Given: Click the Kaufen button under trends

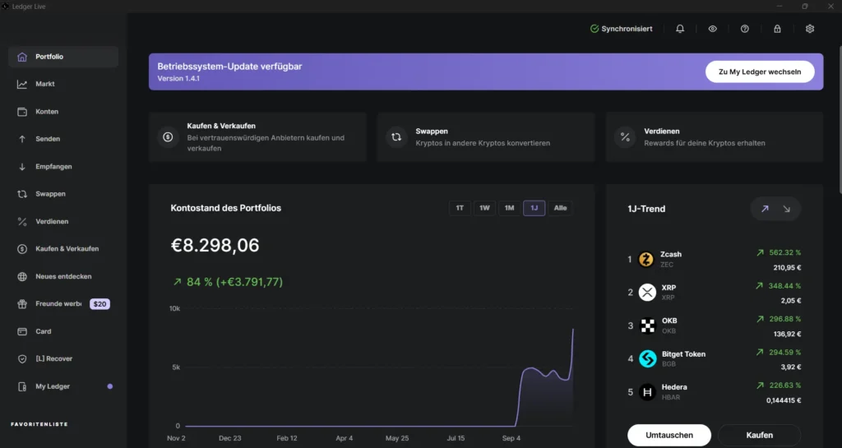Looking at the screenshot, I should point(759,435).
